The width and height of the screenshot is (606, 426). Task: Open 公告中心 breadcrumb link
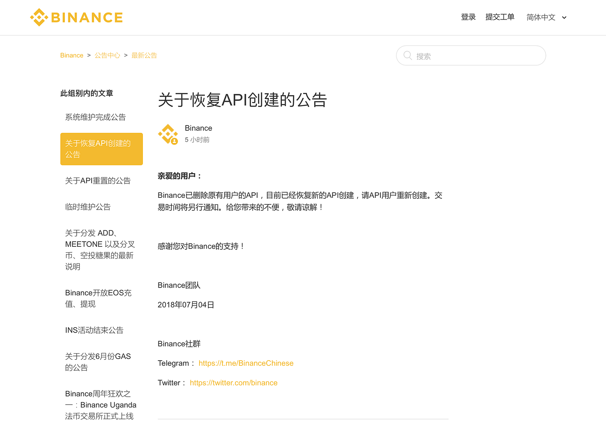tap(107, 55)
